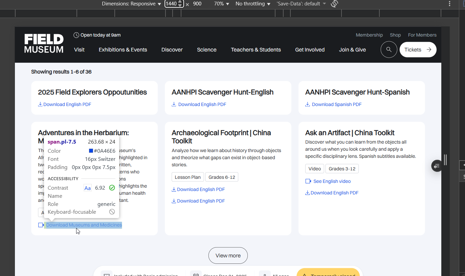Click the "AANHPI Scavenger Hunt-English" title
Screen dimensions: 465x276
(222, 92)
